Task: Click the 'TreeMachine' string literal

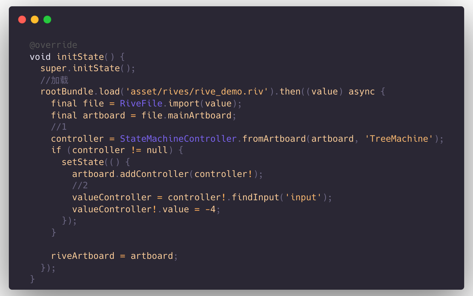Action: click(399, 139)
